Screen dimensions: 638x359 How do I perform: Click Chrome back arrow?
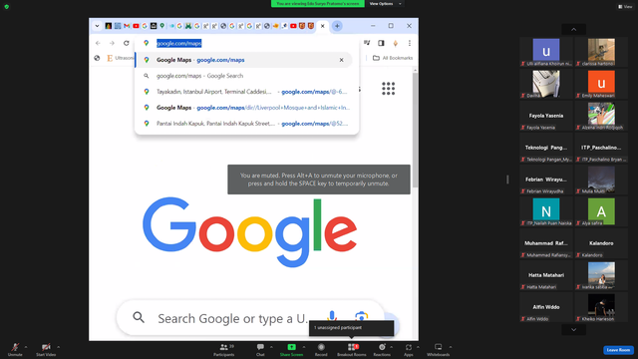coord(98,43)
